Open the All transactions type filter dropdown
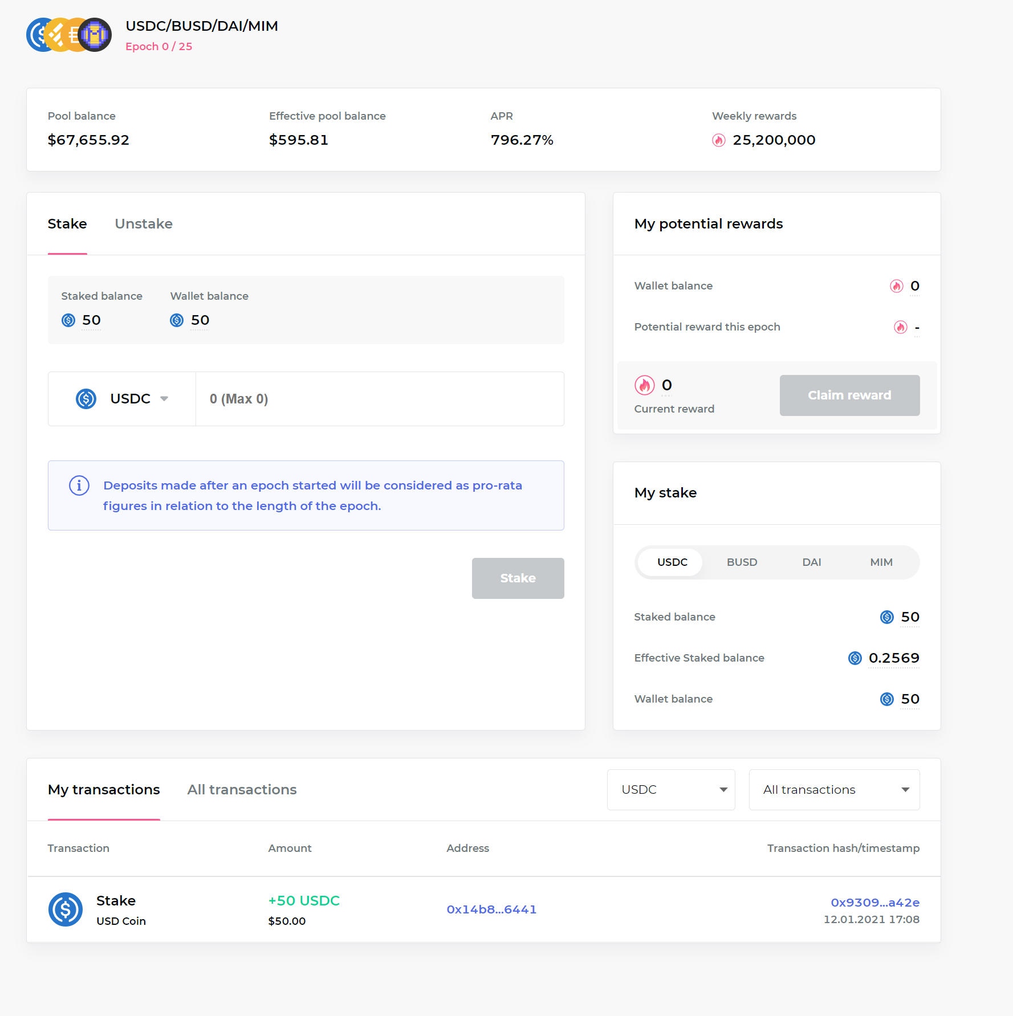 (x=834, y=790)
